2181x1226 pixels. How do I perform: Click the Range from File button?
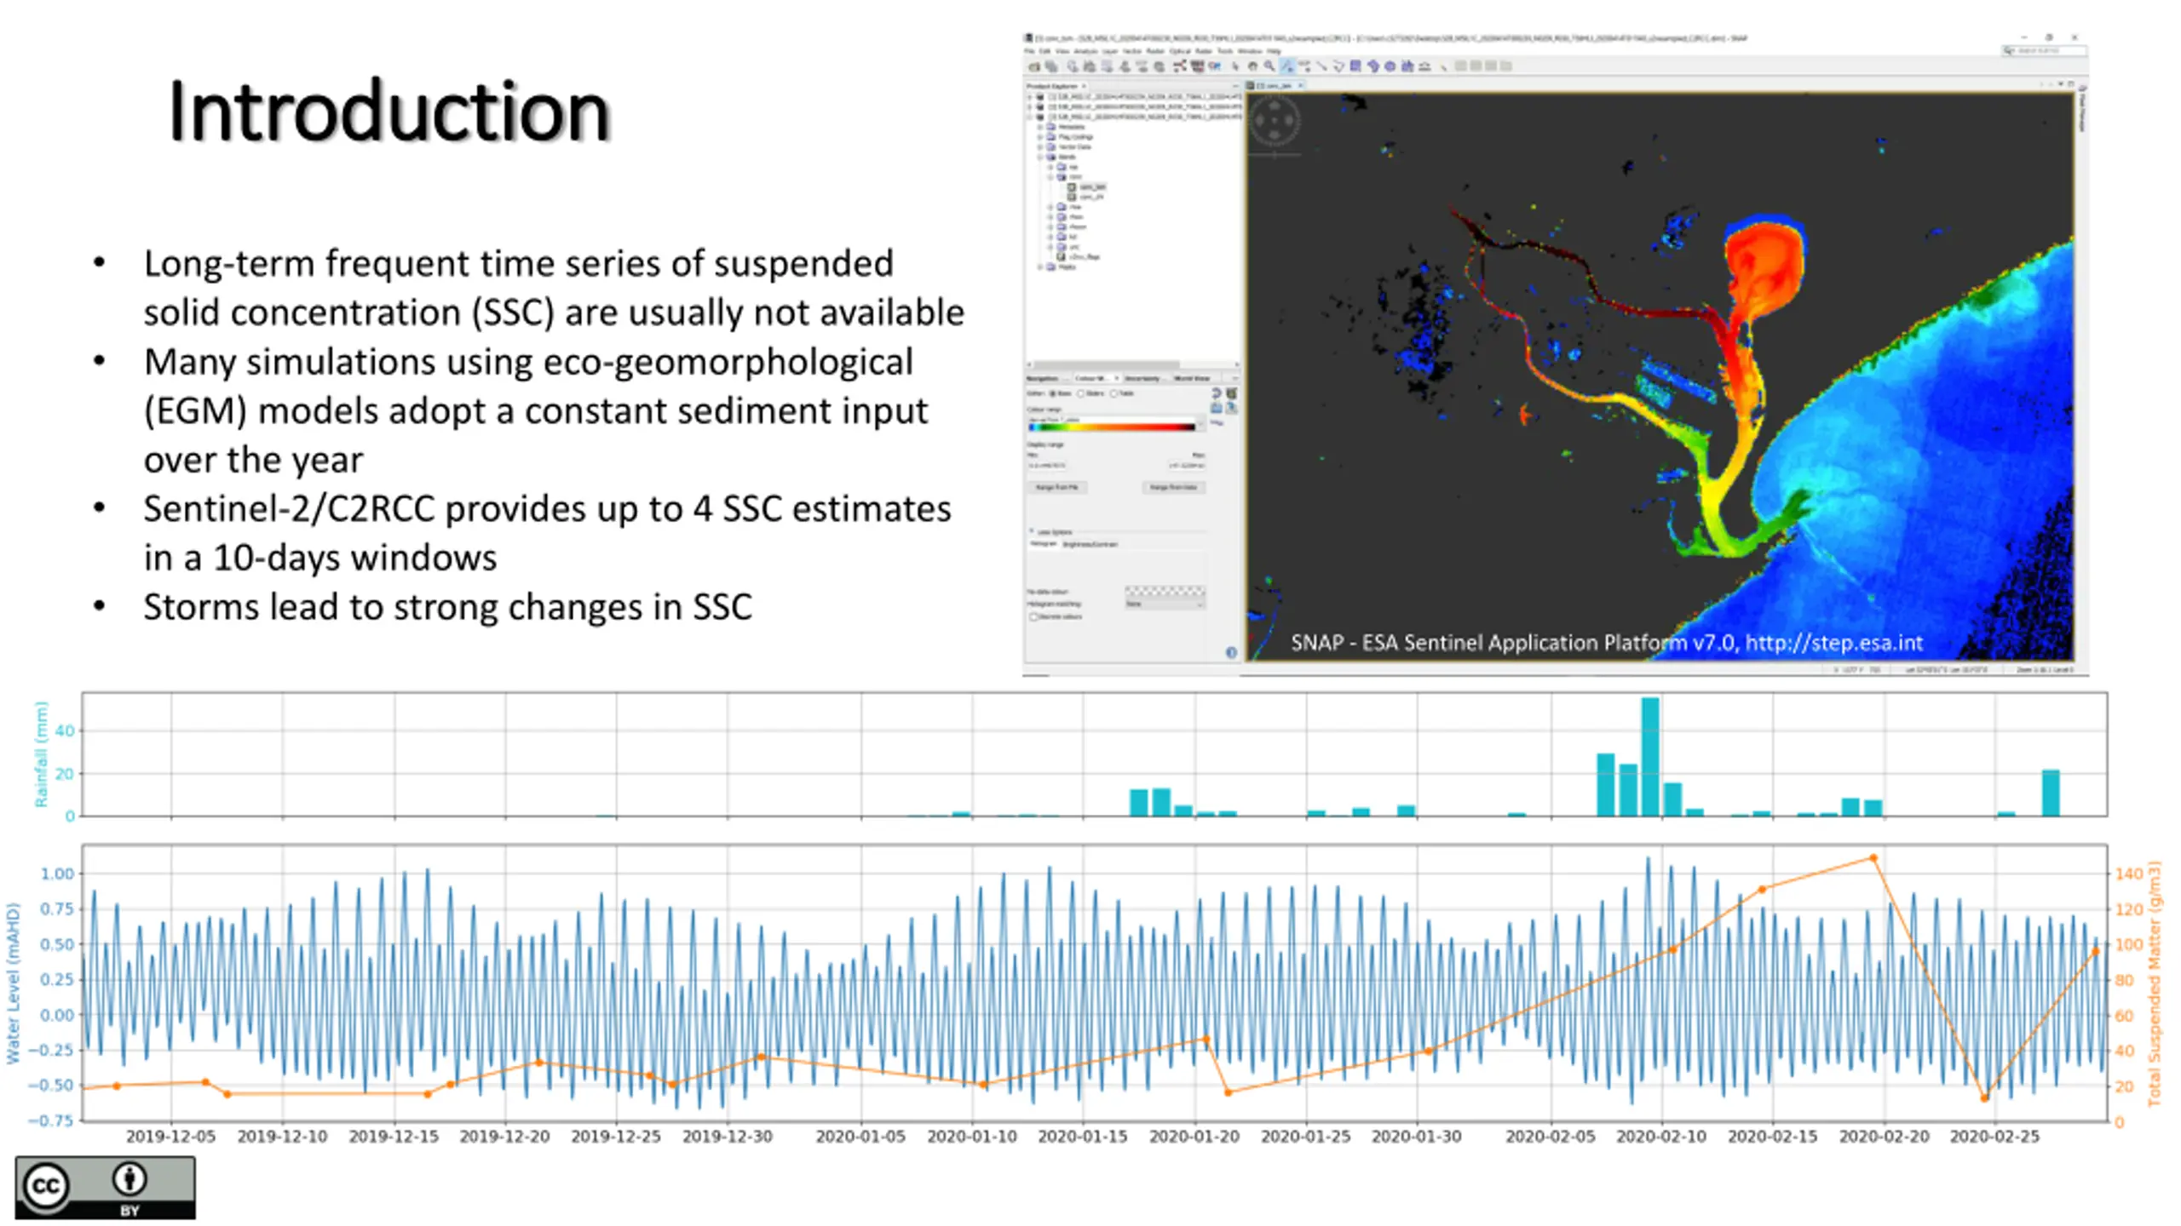pyautogui.click(x=1056, y=487)
